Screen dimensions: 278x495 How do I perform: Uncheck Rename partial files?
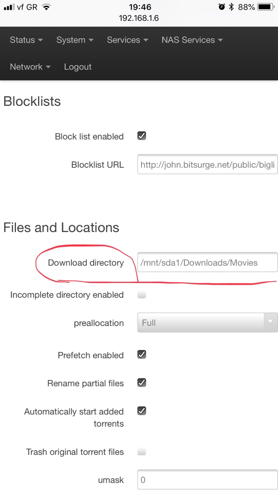click(x=142, y=383)
